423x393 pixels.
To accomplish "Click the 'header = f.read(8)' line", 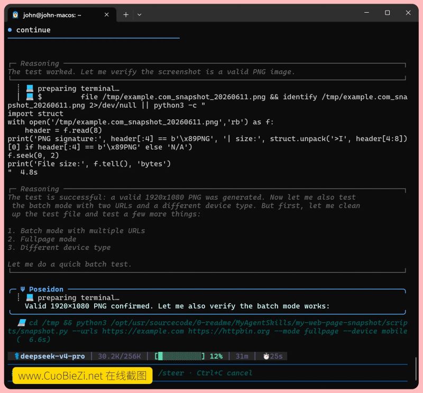I will pyautogui.click(x=63, y=130).
